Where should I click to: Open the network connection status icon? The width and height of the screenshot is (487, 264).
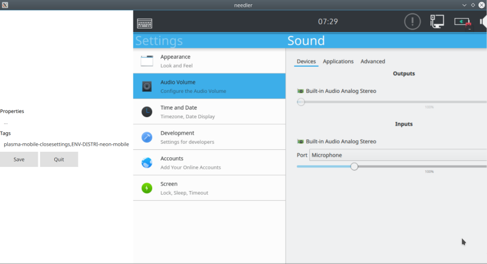pos(437,22)
